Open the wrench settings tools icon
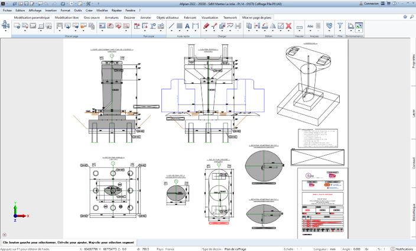This screenshot has height=251, width=416. 89,4
